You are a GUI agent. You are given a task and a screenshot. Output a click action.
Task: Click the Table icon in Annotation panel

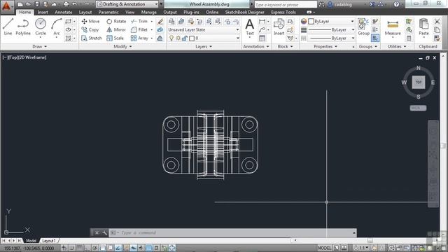(262, 38)
